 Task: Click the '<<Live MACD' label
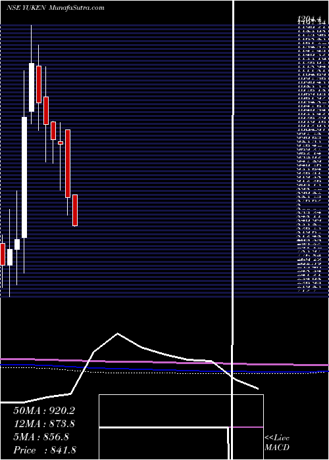click(277, 443)
